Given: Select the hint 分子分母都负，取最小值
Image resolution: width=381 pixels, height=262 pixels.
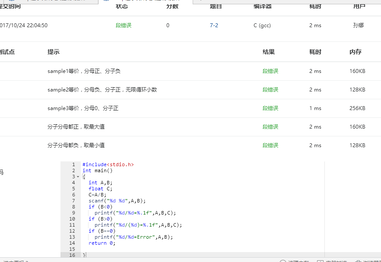Looking at the screenshot, I should [76, 145].
